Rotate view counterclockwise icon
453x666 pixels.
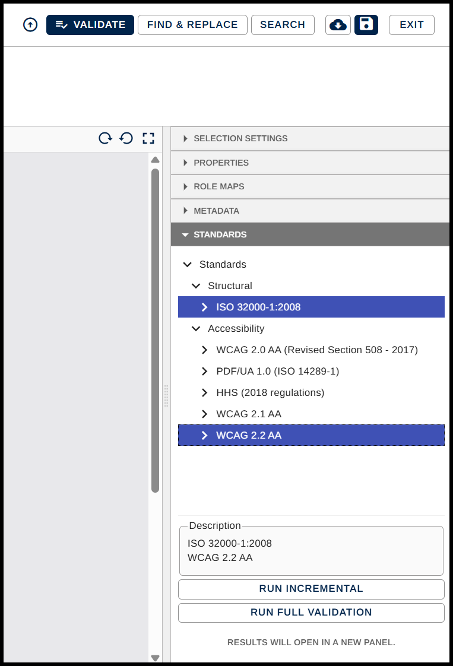point(126,138)
